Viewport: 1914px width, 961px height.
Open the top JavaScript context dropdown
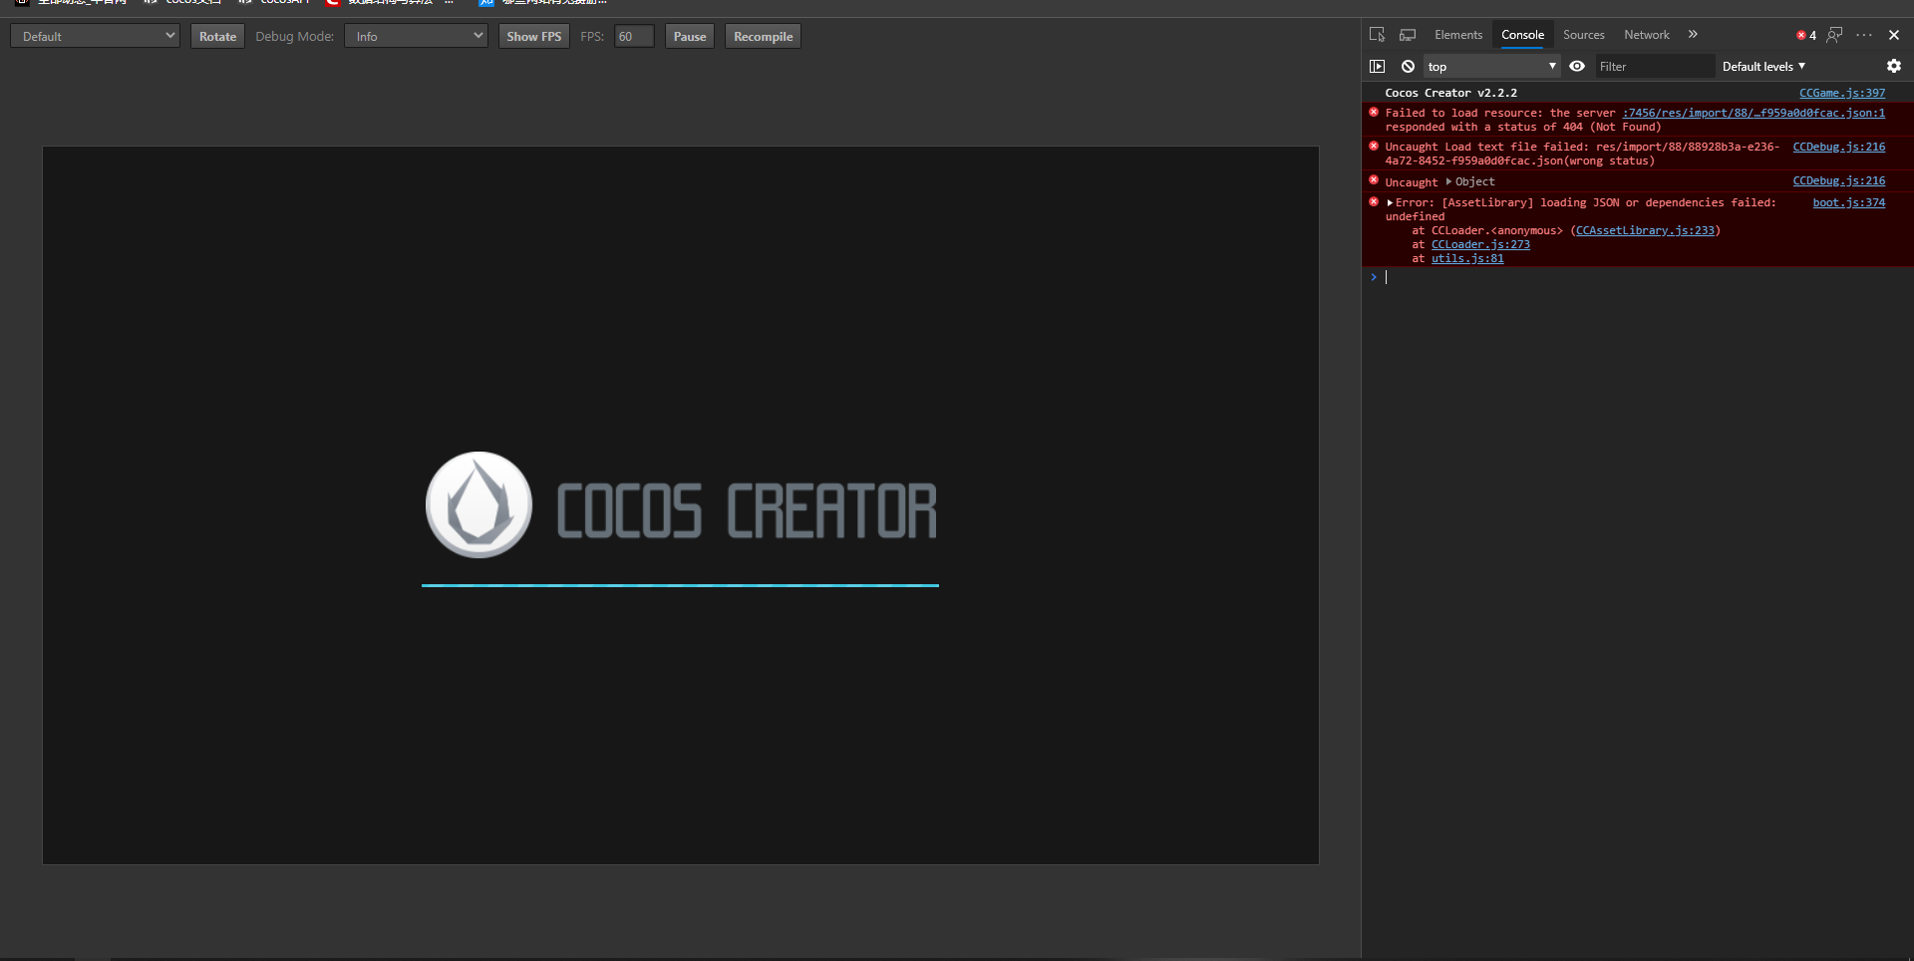[x=1491, y=67]
